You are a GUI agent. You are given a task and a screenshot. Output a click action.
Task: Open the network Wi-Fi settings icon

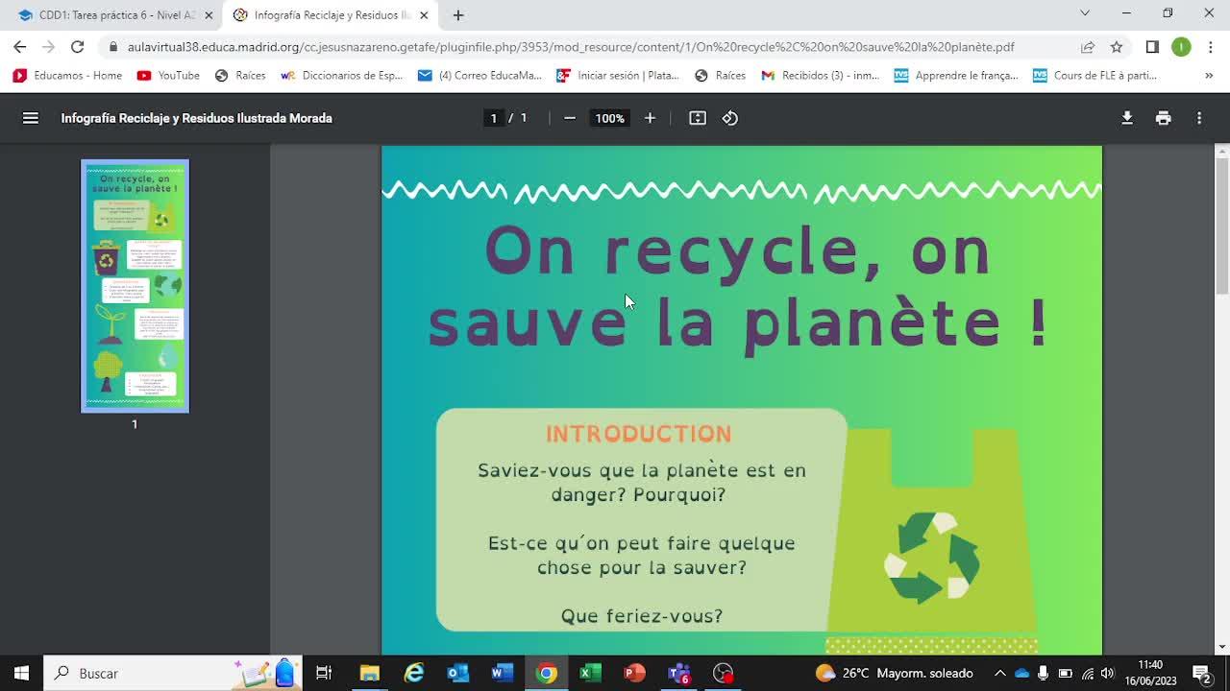(x=1087, y=673)
